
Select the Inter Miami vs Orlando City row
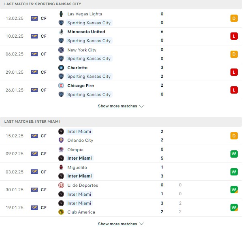(121, 136)
